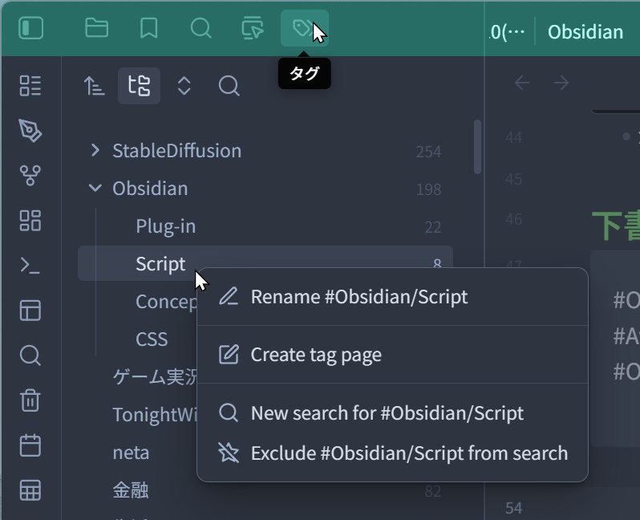Start new search for #Obsidian/Script

pyautogui.click(x=387, y=413)
